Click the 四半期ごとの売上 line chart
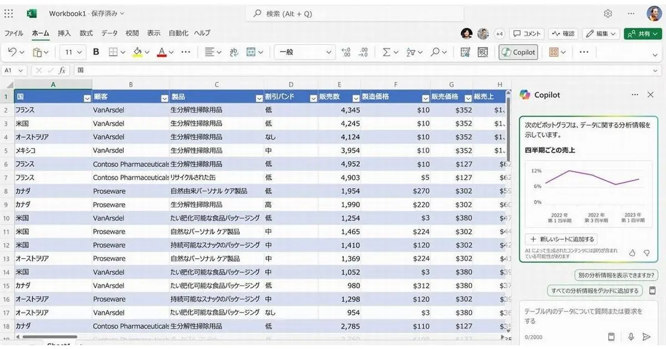The height and width of the screenshot is (349, 666). (x=589, y=194)
